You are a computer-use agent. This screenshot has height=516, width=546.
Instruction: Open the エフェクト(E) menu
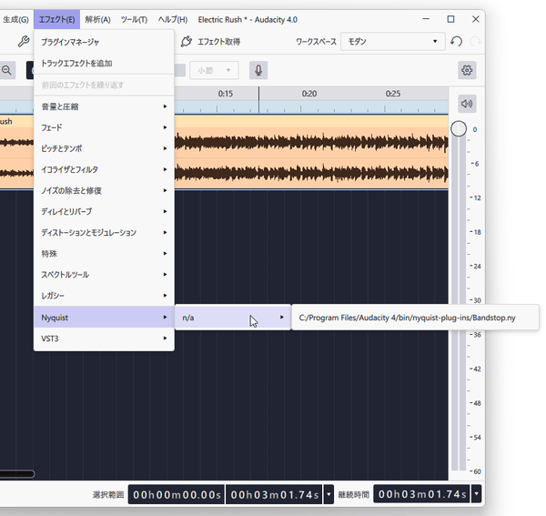coord(56,19)
